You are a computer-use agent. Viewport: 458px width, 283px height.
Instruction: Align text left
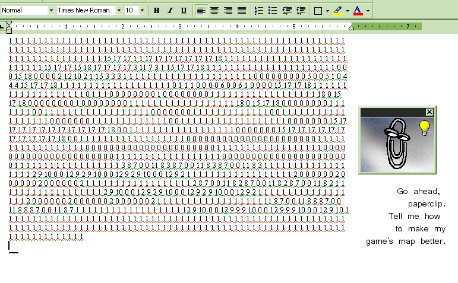click(201, 11)
